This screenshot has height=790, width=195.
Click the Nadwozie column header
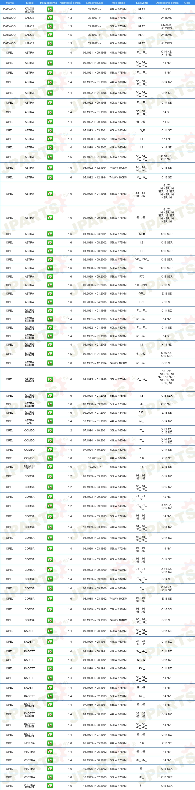click(x=142, y=3)
